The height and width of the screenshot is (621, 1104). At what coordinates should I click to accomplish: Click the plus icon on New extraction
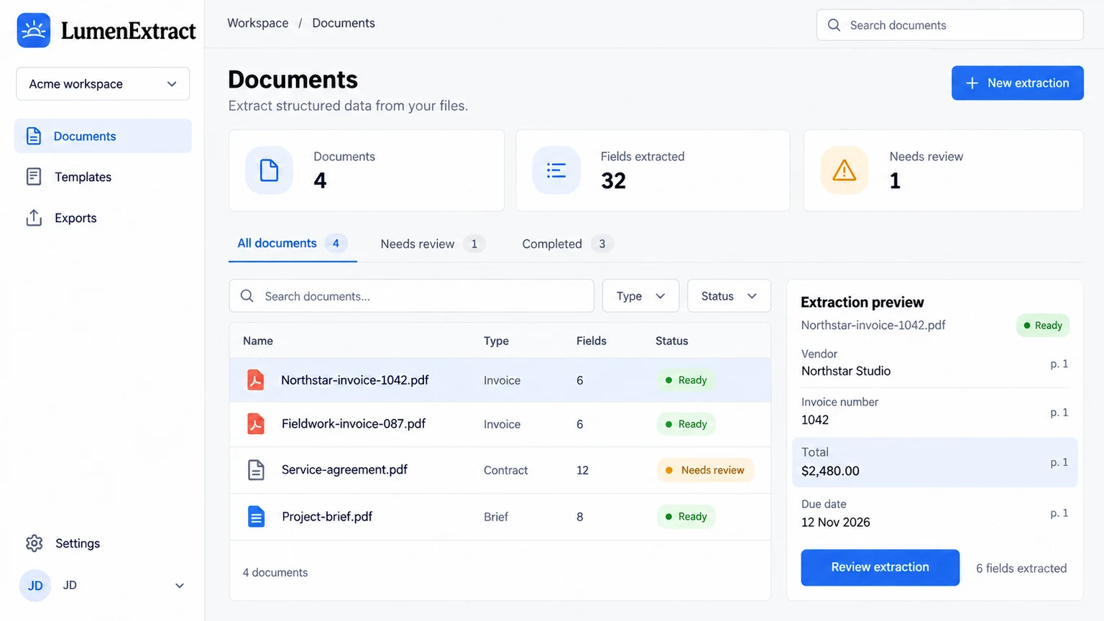(972, 83)
